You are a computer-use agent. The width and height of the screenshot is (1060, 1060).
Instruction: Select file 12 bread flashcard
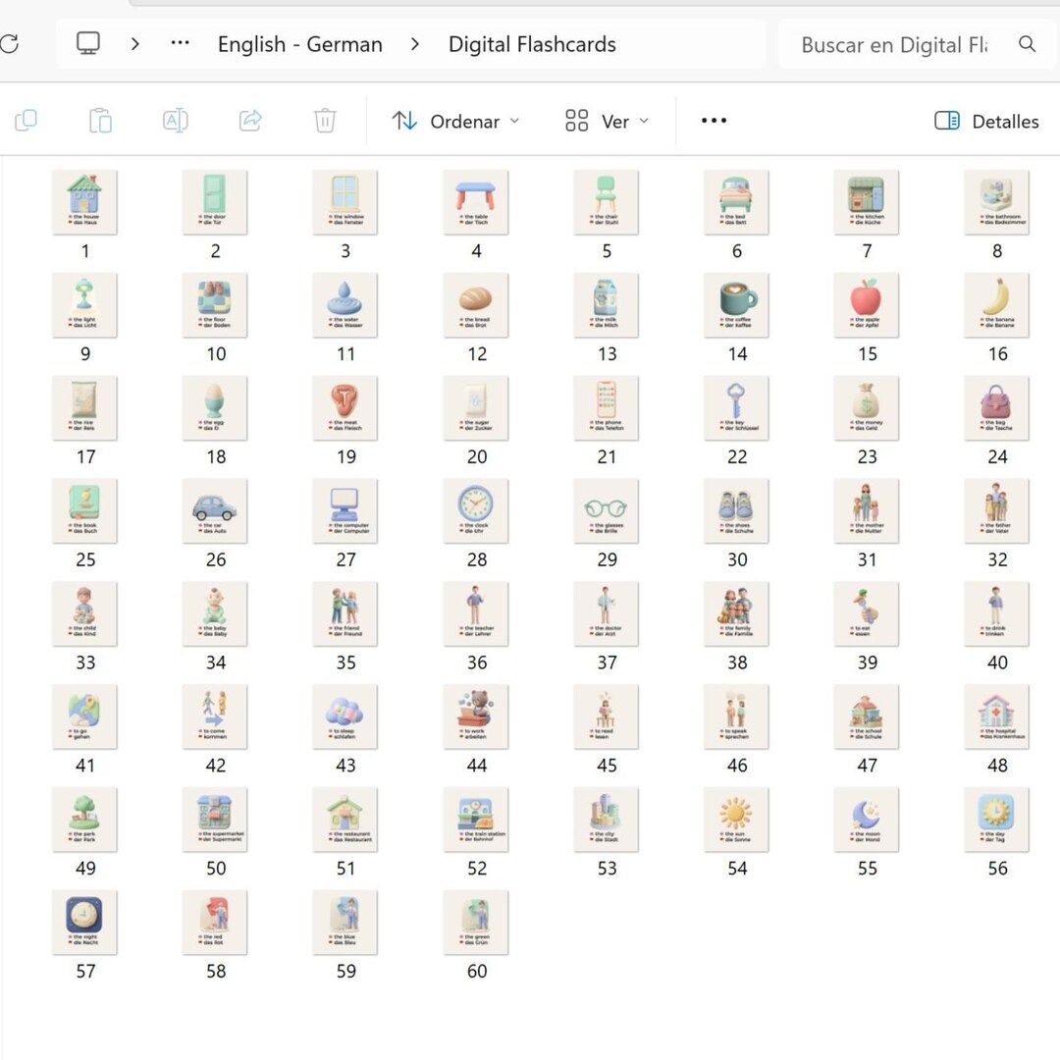point(476,305)
